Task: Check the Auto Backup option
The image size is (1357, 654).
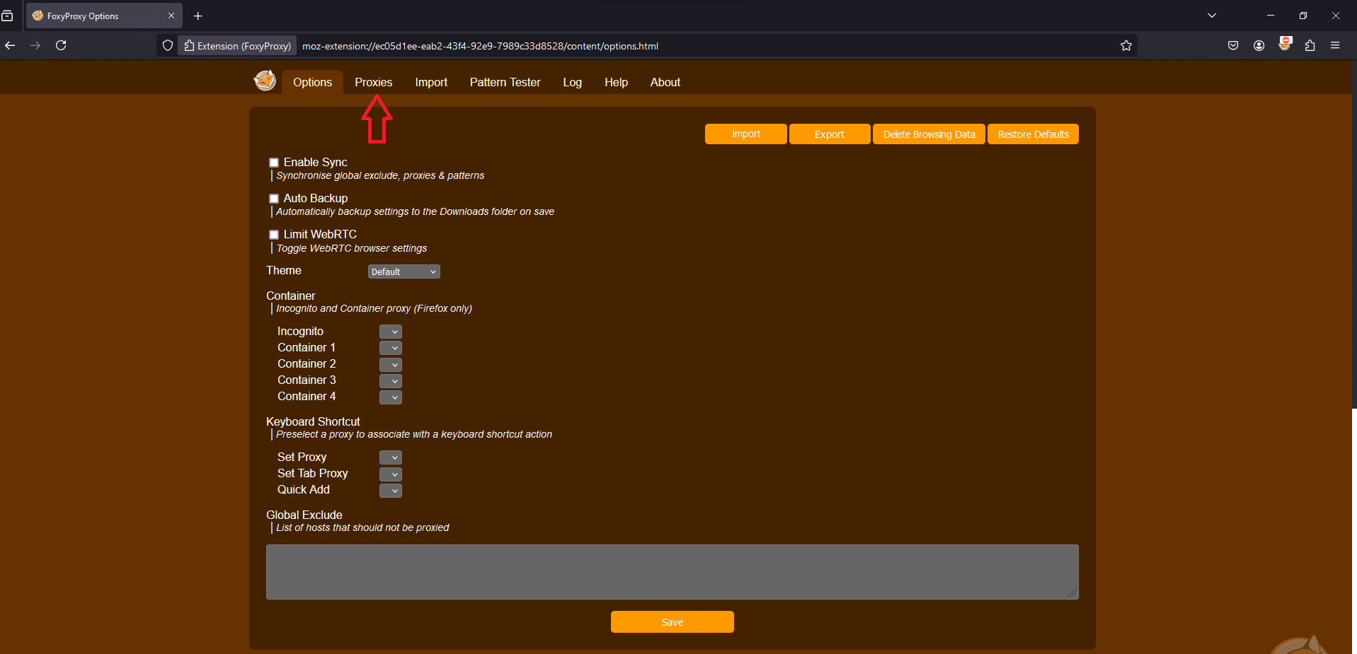Action: point(274,198)
